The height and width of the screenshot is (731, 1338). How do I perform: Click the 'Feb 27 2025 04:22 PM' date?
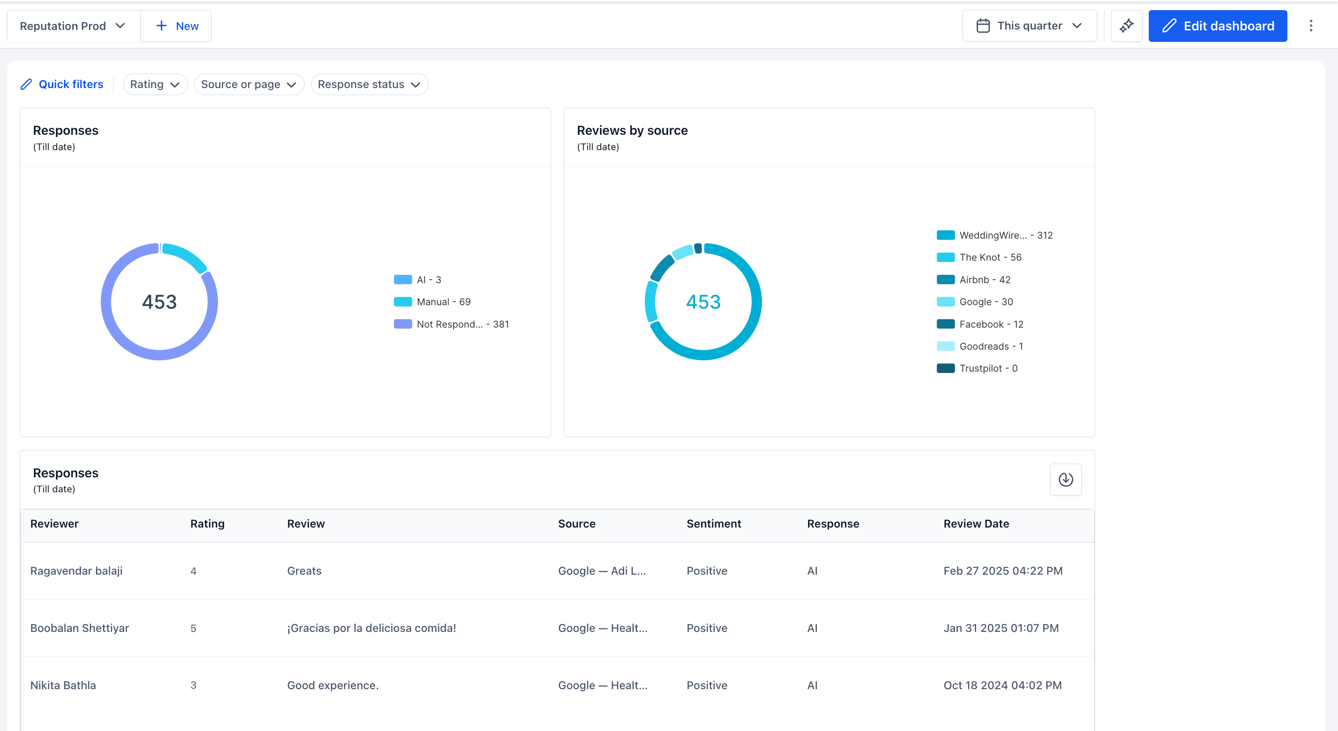(1003, 571)
